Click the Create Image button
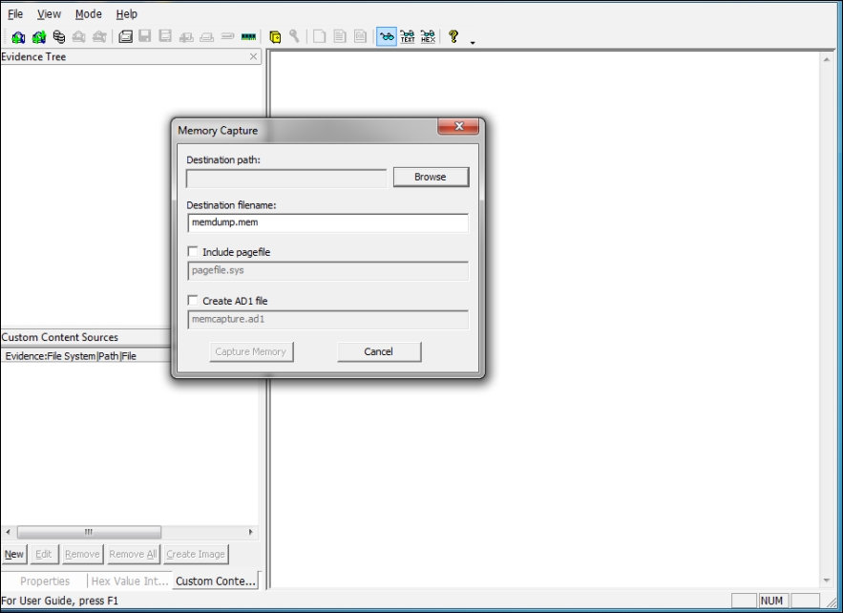The image size is (843, 613). point(196,554)
